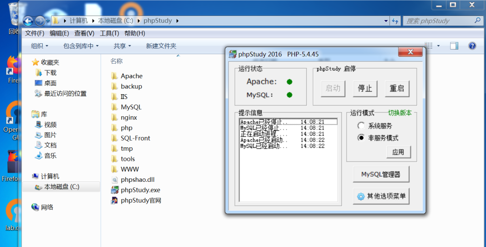Select the php folder icon
Image resolution: width=486 pixels, height=247 pixels.
point(115,128)
